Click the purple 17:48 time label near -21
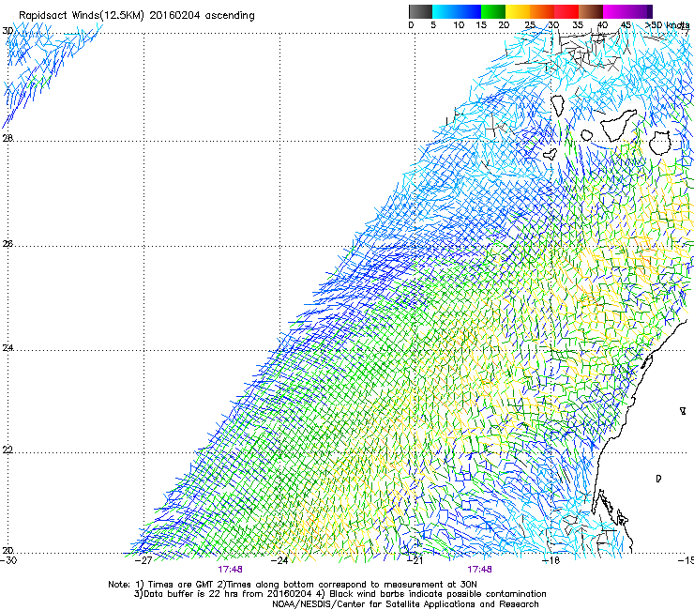This screenshot has height=610, width=694. coord(480,570)
